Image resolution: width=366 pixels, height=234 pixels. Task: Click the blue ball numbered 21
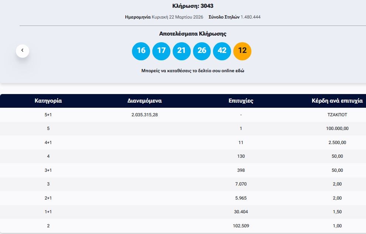click(181, 51)
